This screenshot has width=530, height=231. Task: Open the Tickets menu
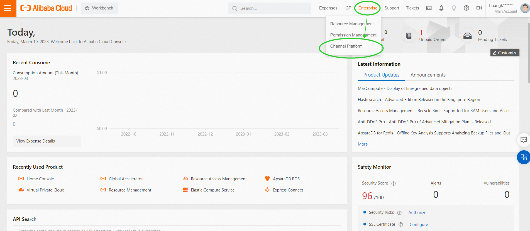(412, 8)
